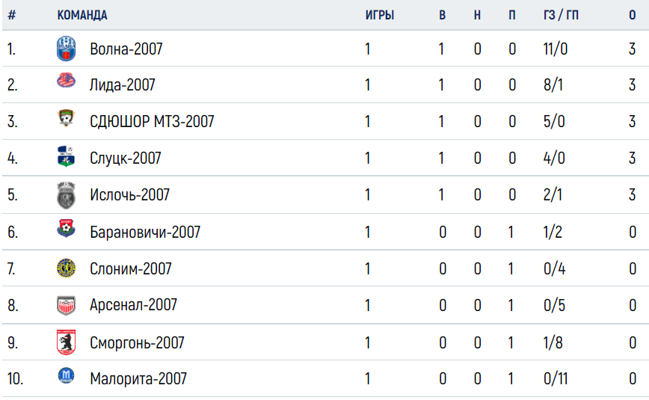Viewport: 649px width, 400px height.
Task: Select the Слуцк-2007 team emblem
Action: 67,156
